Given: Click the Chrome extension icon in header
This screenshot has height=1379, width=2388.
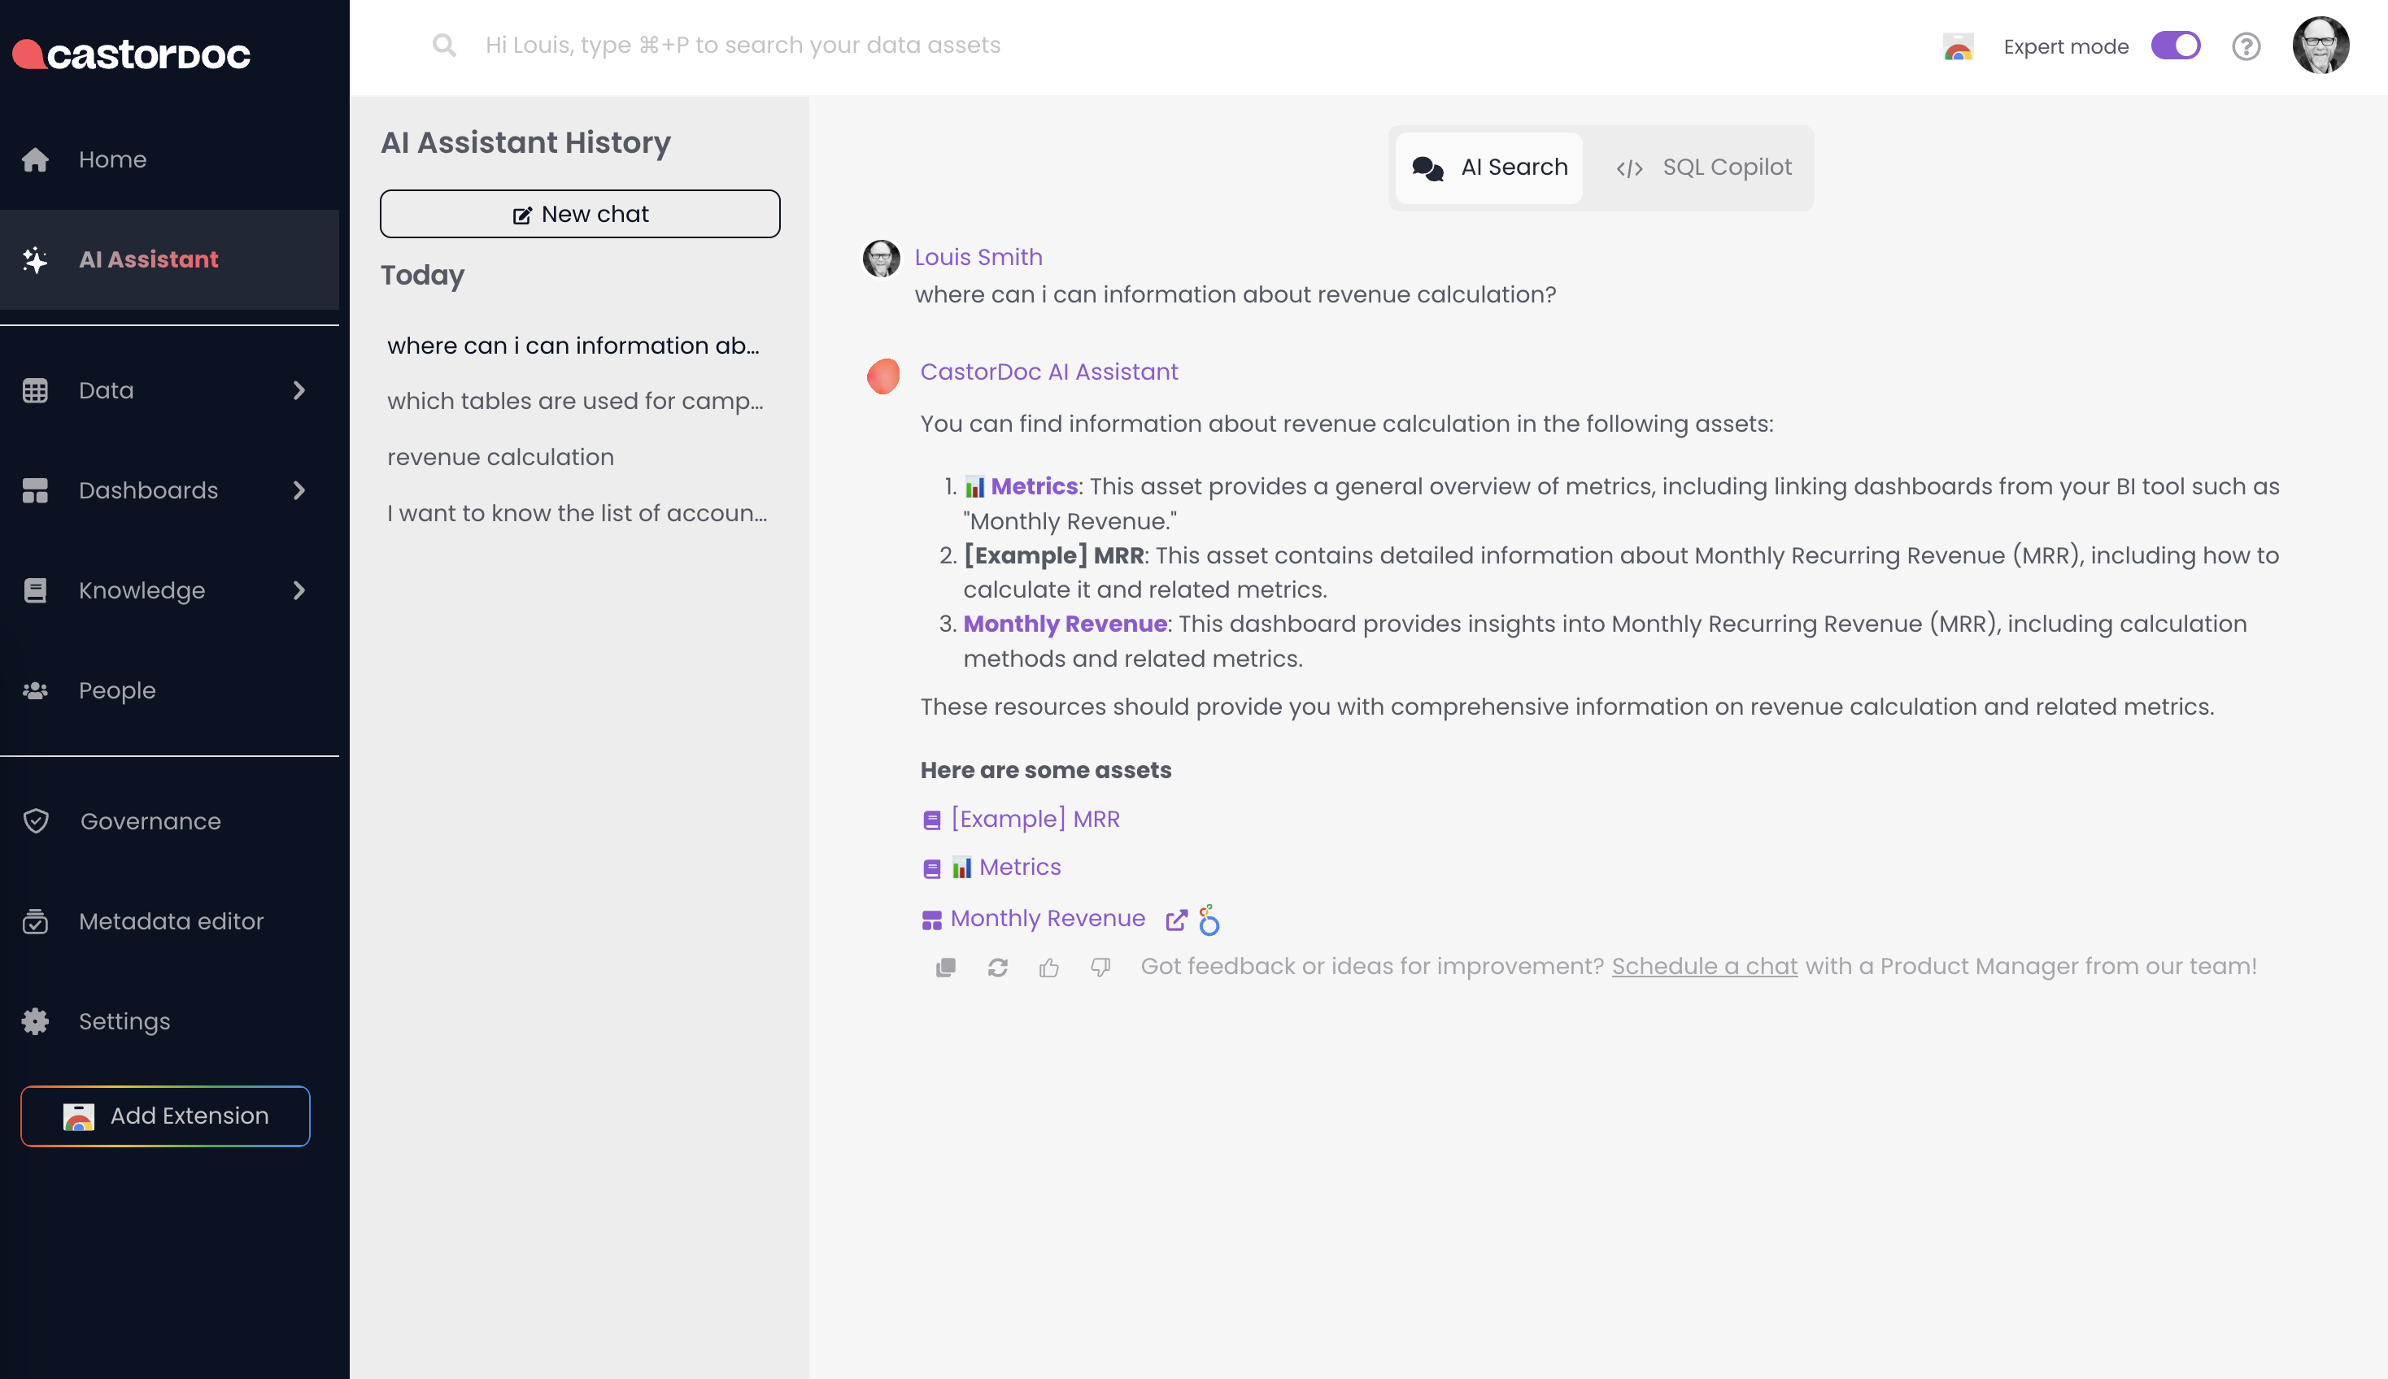Looking at the screenshot, I should (1957, 46).
